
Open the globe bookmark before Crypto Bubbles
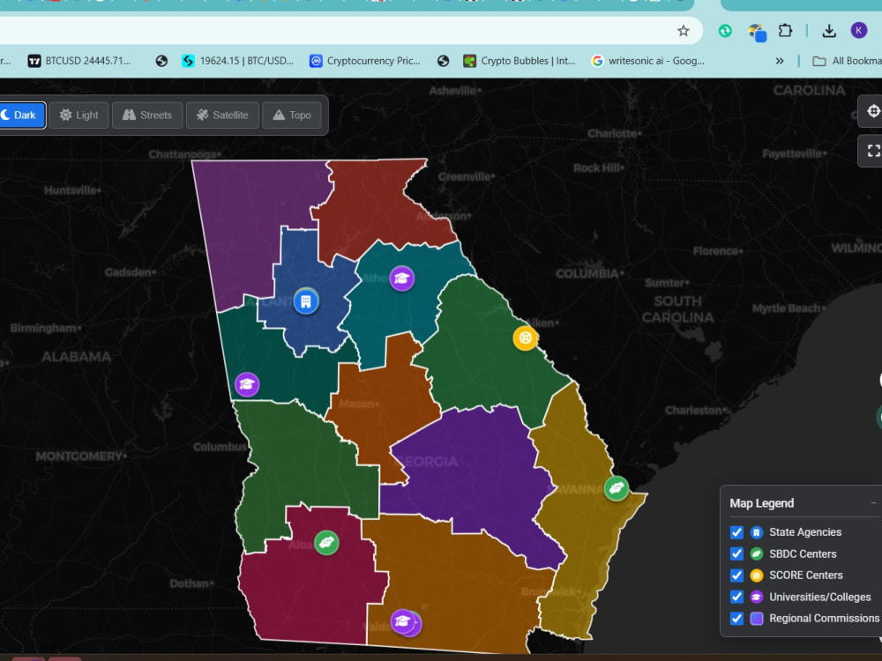tap(444, 61)
